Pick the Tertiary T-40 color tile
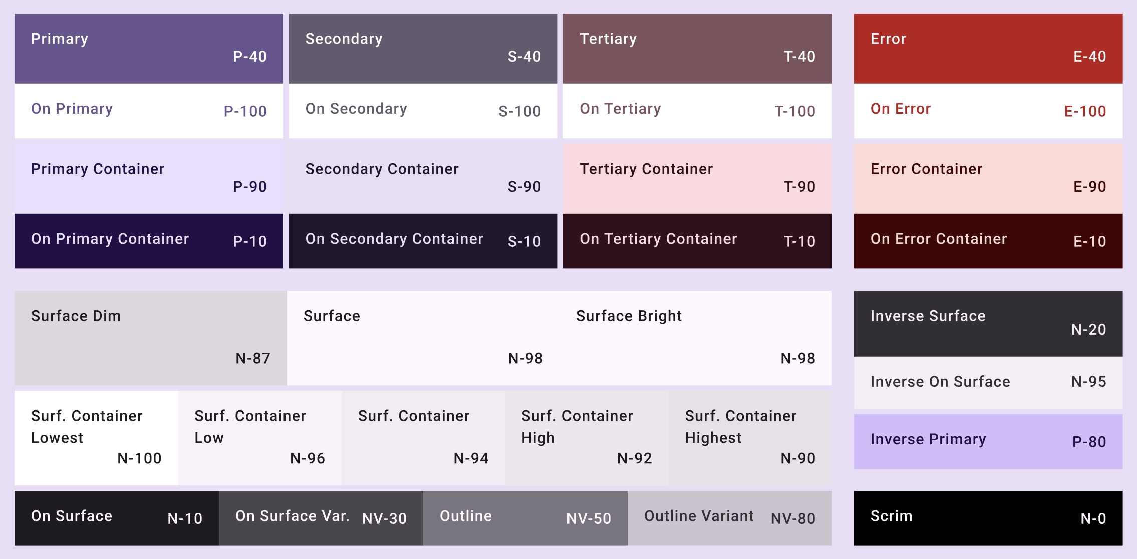The height and width of the screenshot is (559, 1137). tap(697, 48)
